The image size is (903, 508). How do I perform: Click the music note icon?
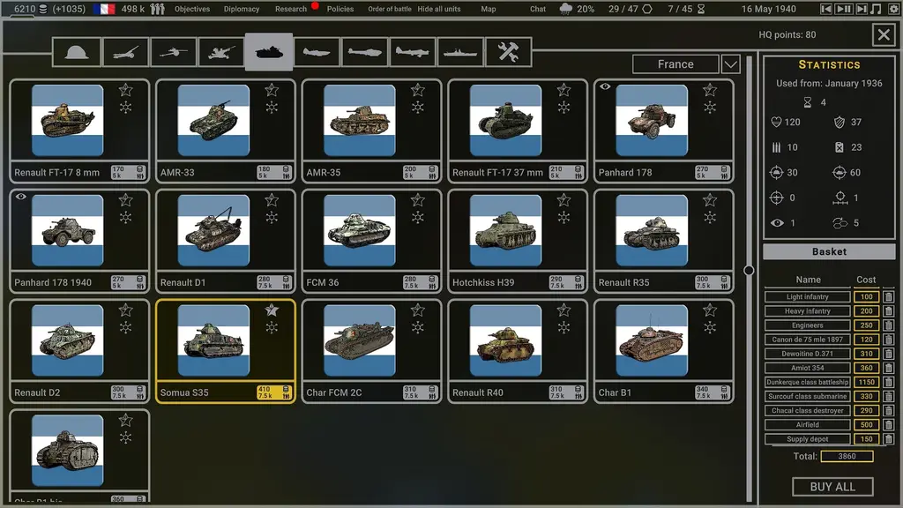pos(875,9)
